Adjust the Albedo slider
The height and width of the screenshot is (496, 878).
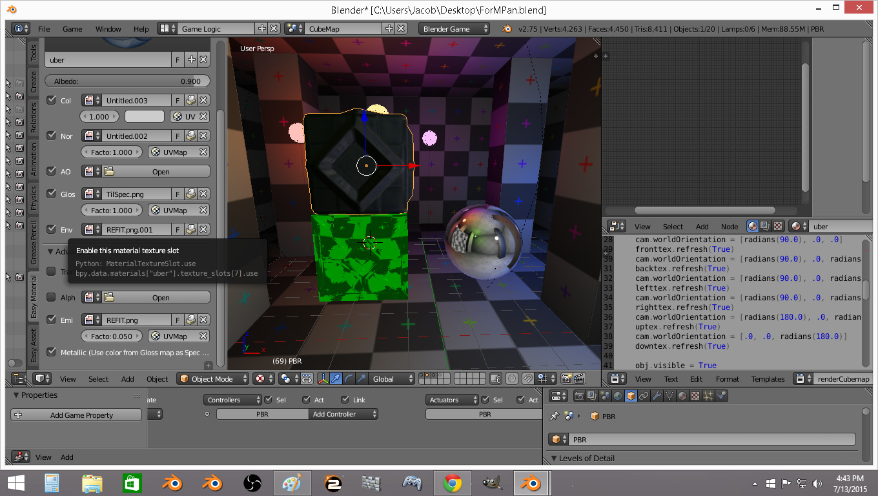point(127,81)
